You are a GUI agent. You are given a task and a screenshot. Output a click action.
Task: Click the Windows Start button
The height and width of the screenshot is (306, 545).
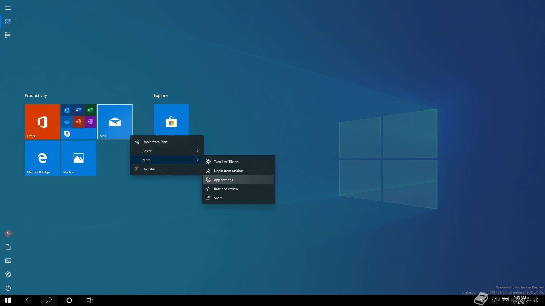point(8,300)
